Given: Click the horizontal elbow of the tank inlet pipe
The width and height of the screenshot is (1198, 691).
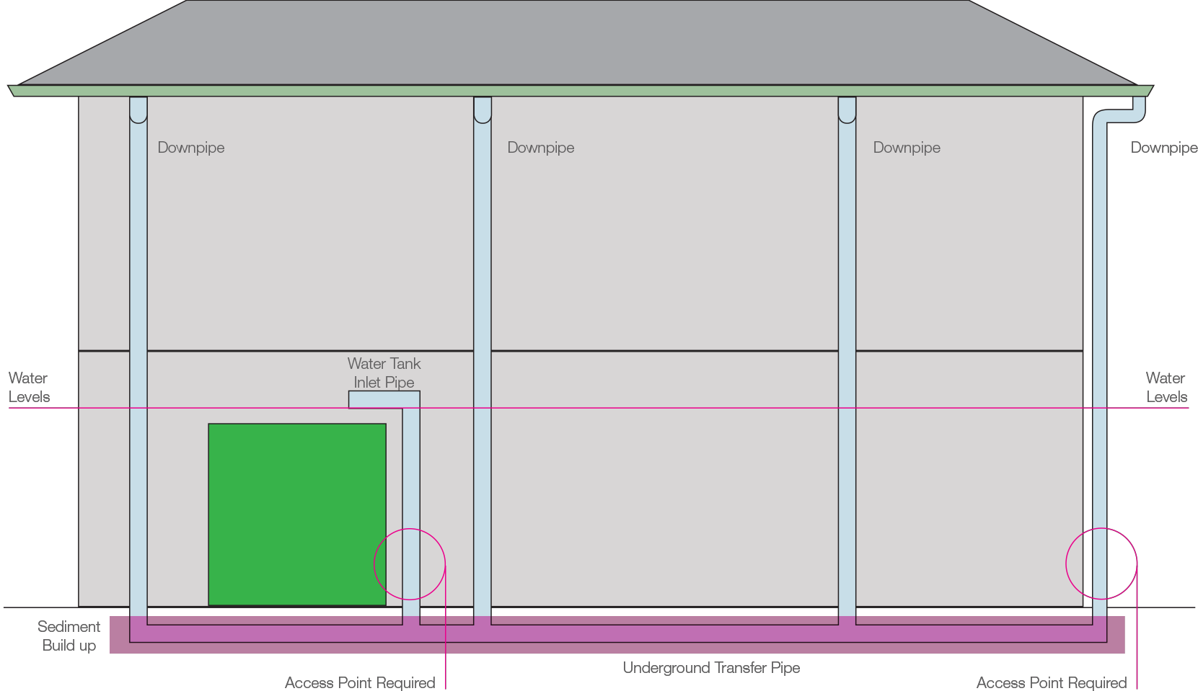Looking at the screenshot, I should (x=376, y=400).
